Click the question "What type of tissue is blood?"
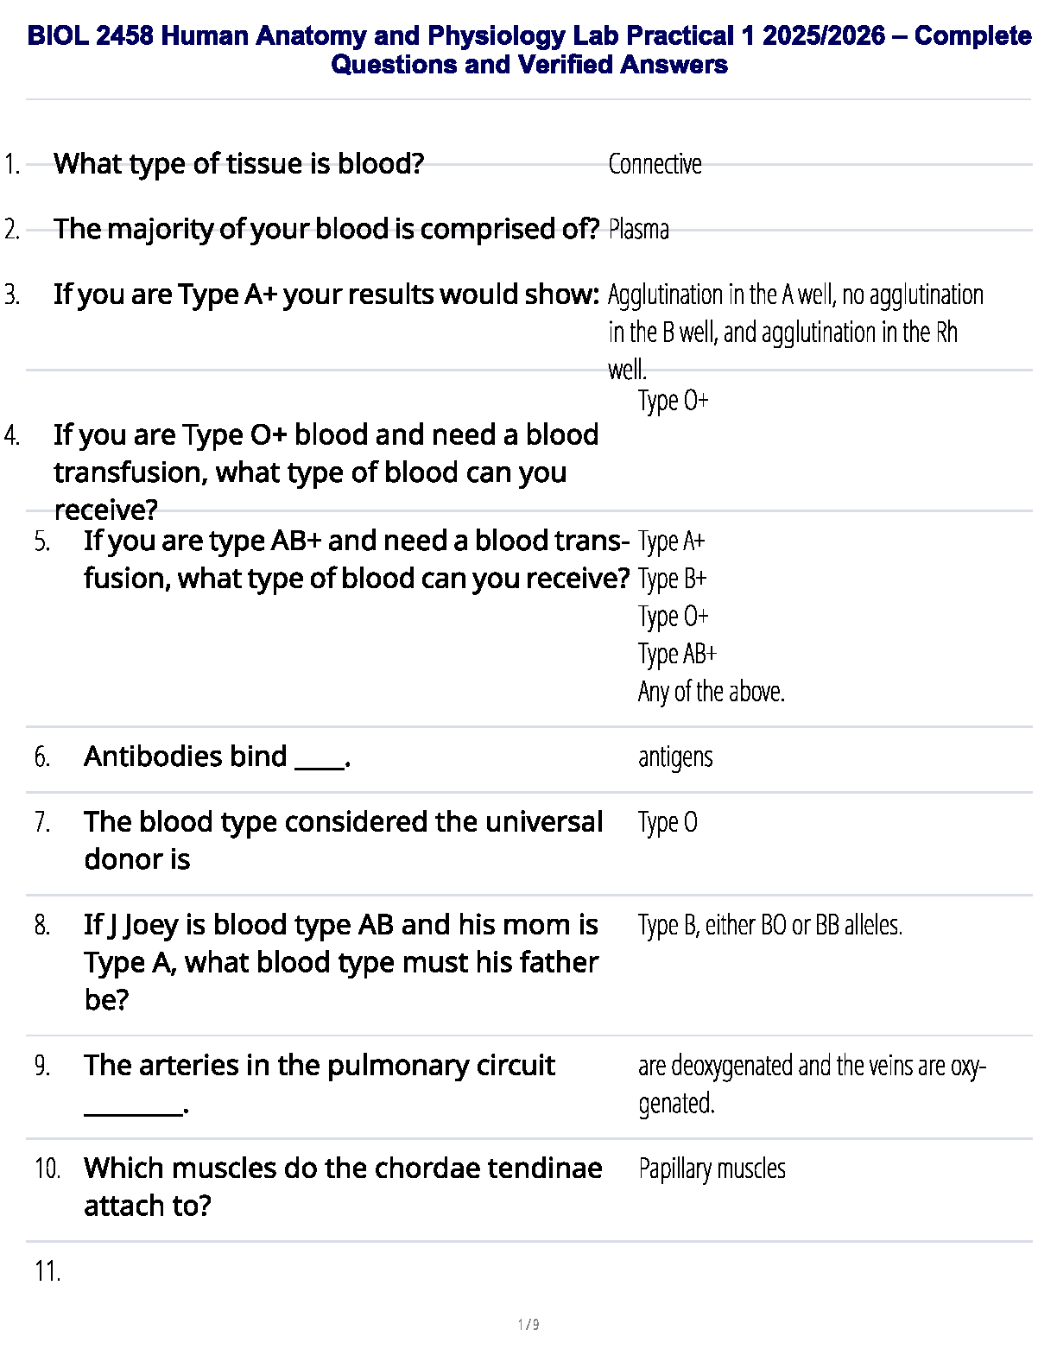This screenshot has width=1057, height=1368. click(x=238, y=163)
